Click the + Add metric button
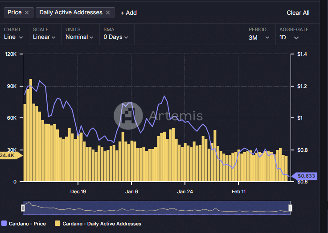Screen dimensions: 328x233 coord(128,13)
